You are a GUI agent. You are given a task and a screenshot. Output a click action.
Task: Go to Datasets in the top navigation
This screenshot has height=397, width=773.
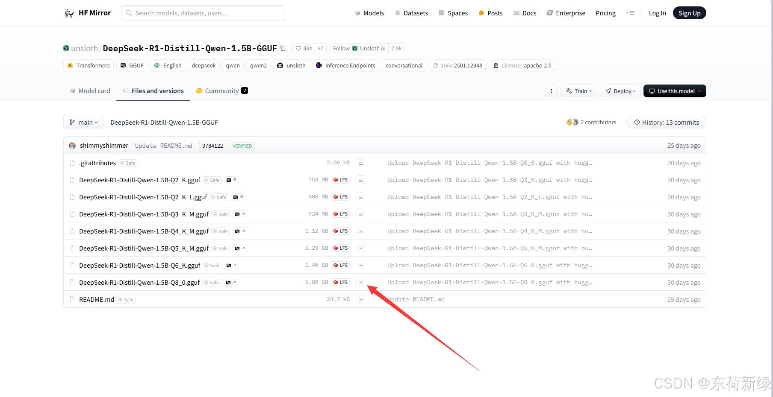click(x=411, y=13)
